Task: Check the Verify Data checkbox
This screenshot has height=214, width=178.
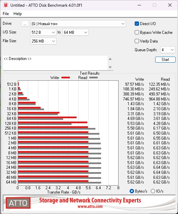Action: point(137,41)
